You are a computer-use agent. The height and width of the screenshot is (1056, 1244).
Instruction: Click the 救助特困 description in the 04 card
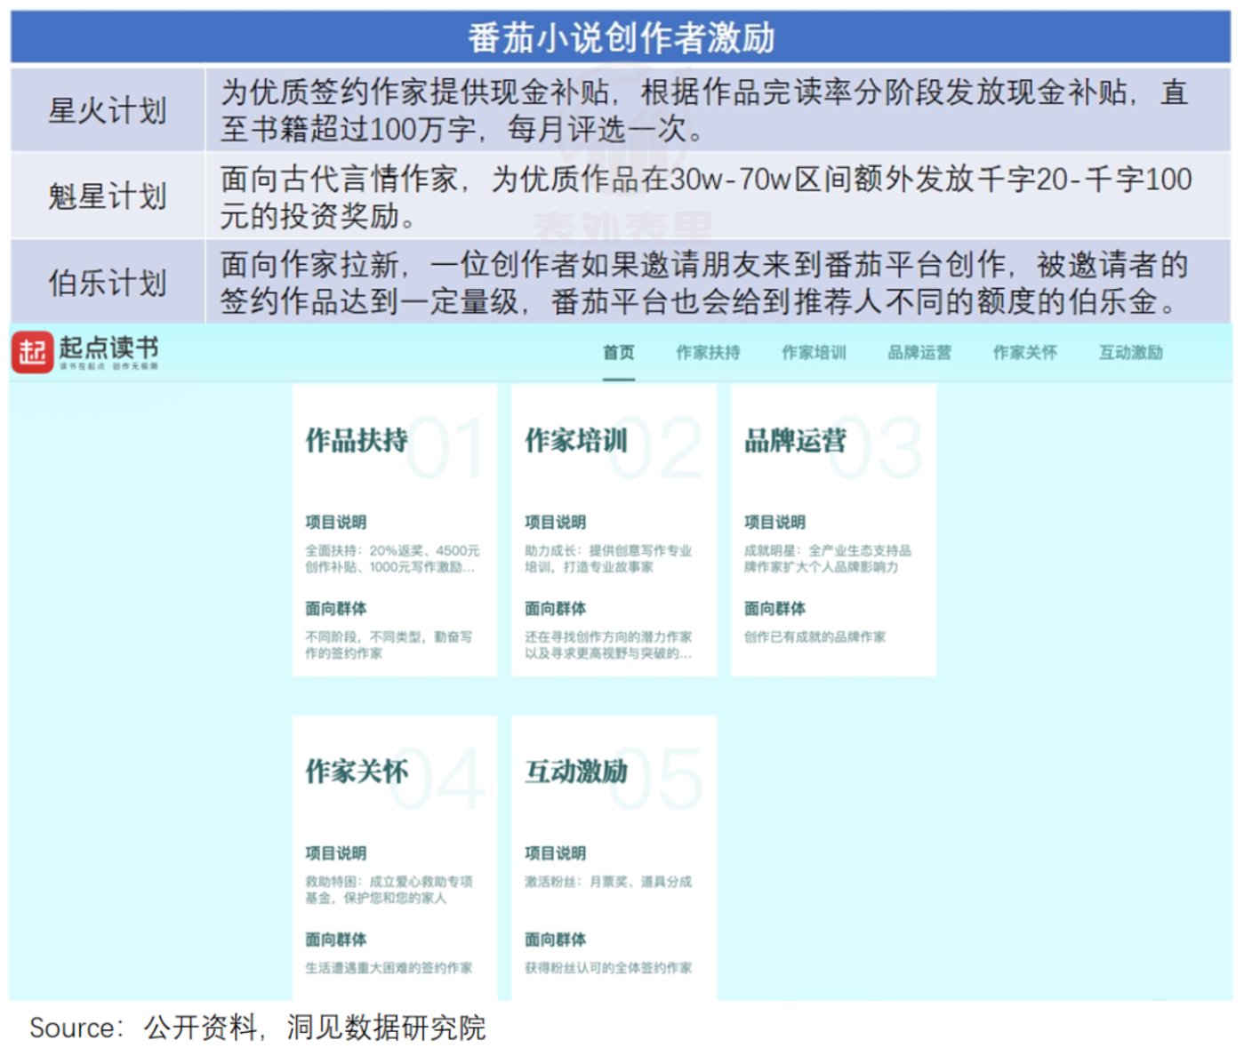point(389,890)
